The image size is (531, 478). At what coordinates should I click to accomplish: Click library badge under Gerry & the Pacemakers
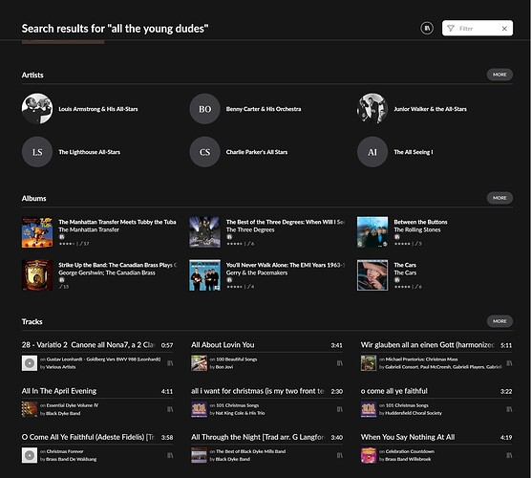pyautogui.click(x=229, y=280)
